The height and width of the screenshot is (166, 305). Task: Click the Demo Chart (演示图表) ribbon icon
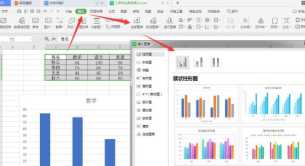tap(170, 23)
